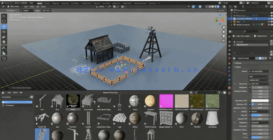Select the magenta material asset thumbnail
The width and height of the screenshot is (273, 140).
[x=166, y=101]
